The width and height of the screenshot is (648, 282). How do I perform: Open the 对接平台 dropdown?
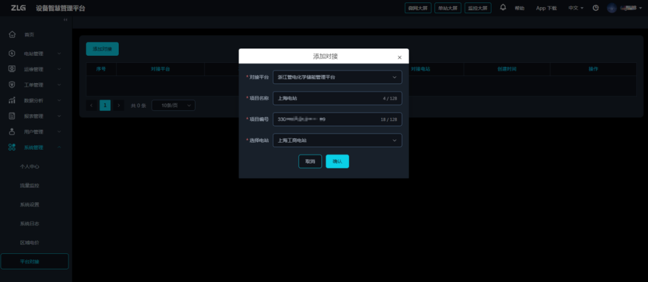click(x=337, y=77)
